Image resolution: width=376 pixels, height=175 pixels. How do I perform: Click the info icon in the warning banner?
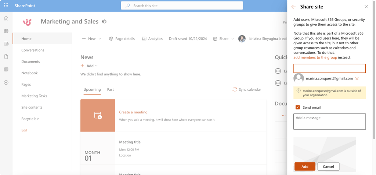tap(299, 90)
